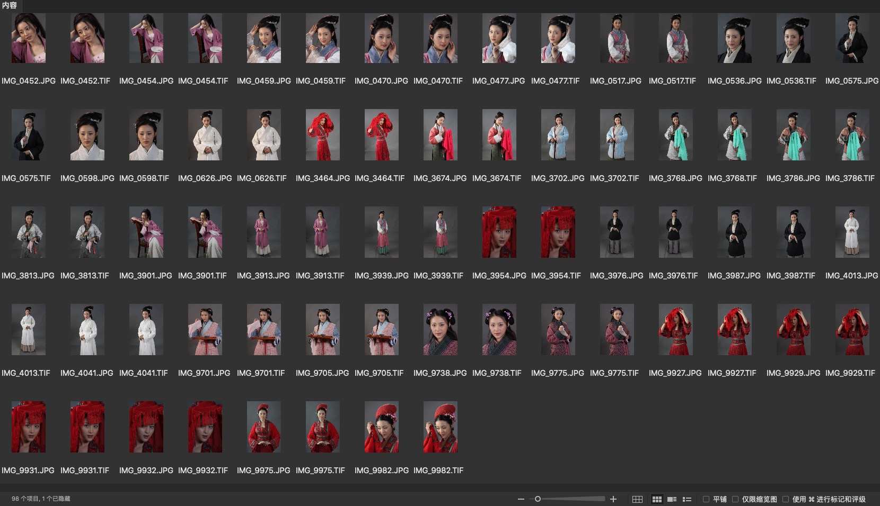Click the minus icon to shrink thumbnails

click(x=521, y=499)
